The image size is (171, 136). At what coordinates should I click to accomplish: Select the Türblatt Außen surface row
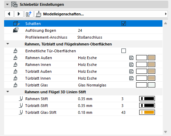pyautogui.click(x=83, y=71)
